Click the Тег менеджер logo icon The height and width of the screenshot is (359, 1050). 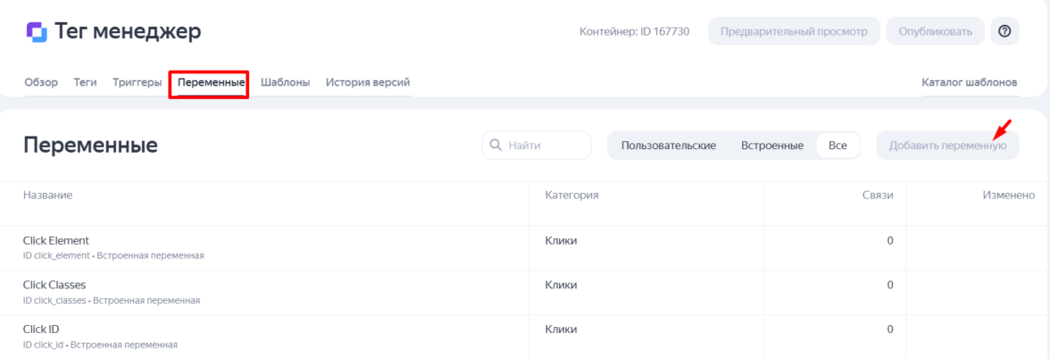(37, 32)
